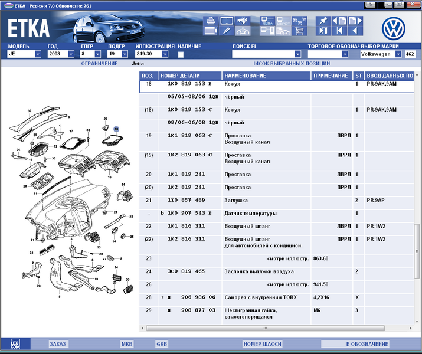
Task: Click the МКВ button
Action: tap(127, 344)
